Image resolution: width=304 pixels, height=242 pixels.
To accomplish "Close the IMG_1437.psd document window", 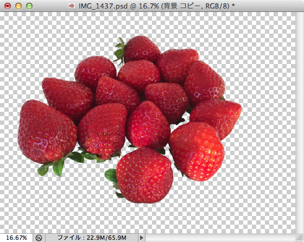I will click(x=8, y=6).
